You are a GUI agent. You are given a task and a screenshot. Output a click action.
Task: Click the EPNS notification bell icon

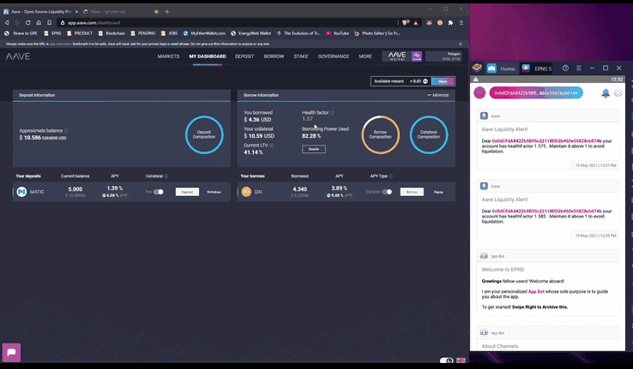(x=606, y=93)
